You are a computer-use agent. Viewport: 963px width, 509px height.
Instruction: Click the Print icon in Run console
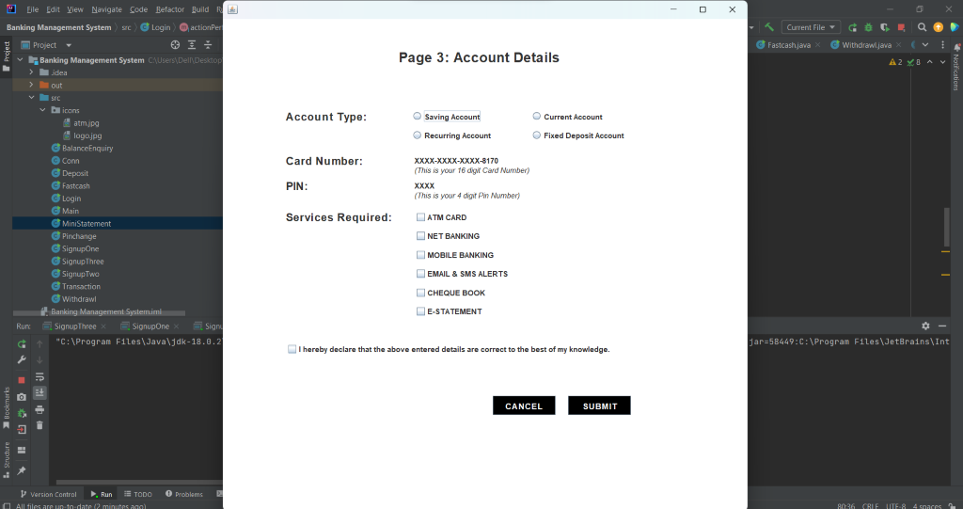39,409
